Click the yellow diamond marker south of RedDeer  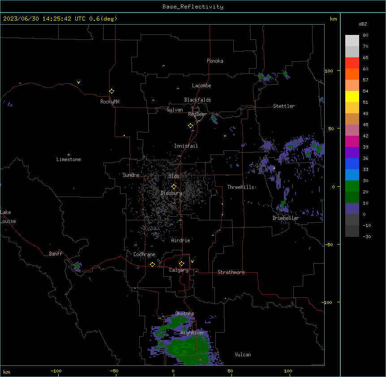[191, 126]
